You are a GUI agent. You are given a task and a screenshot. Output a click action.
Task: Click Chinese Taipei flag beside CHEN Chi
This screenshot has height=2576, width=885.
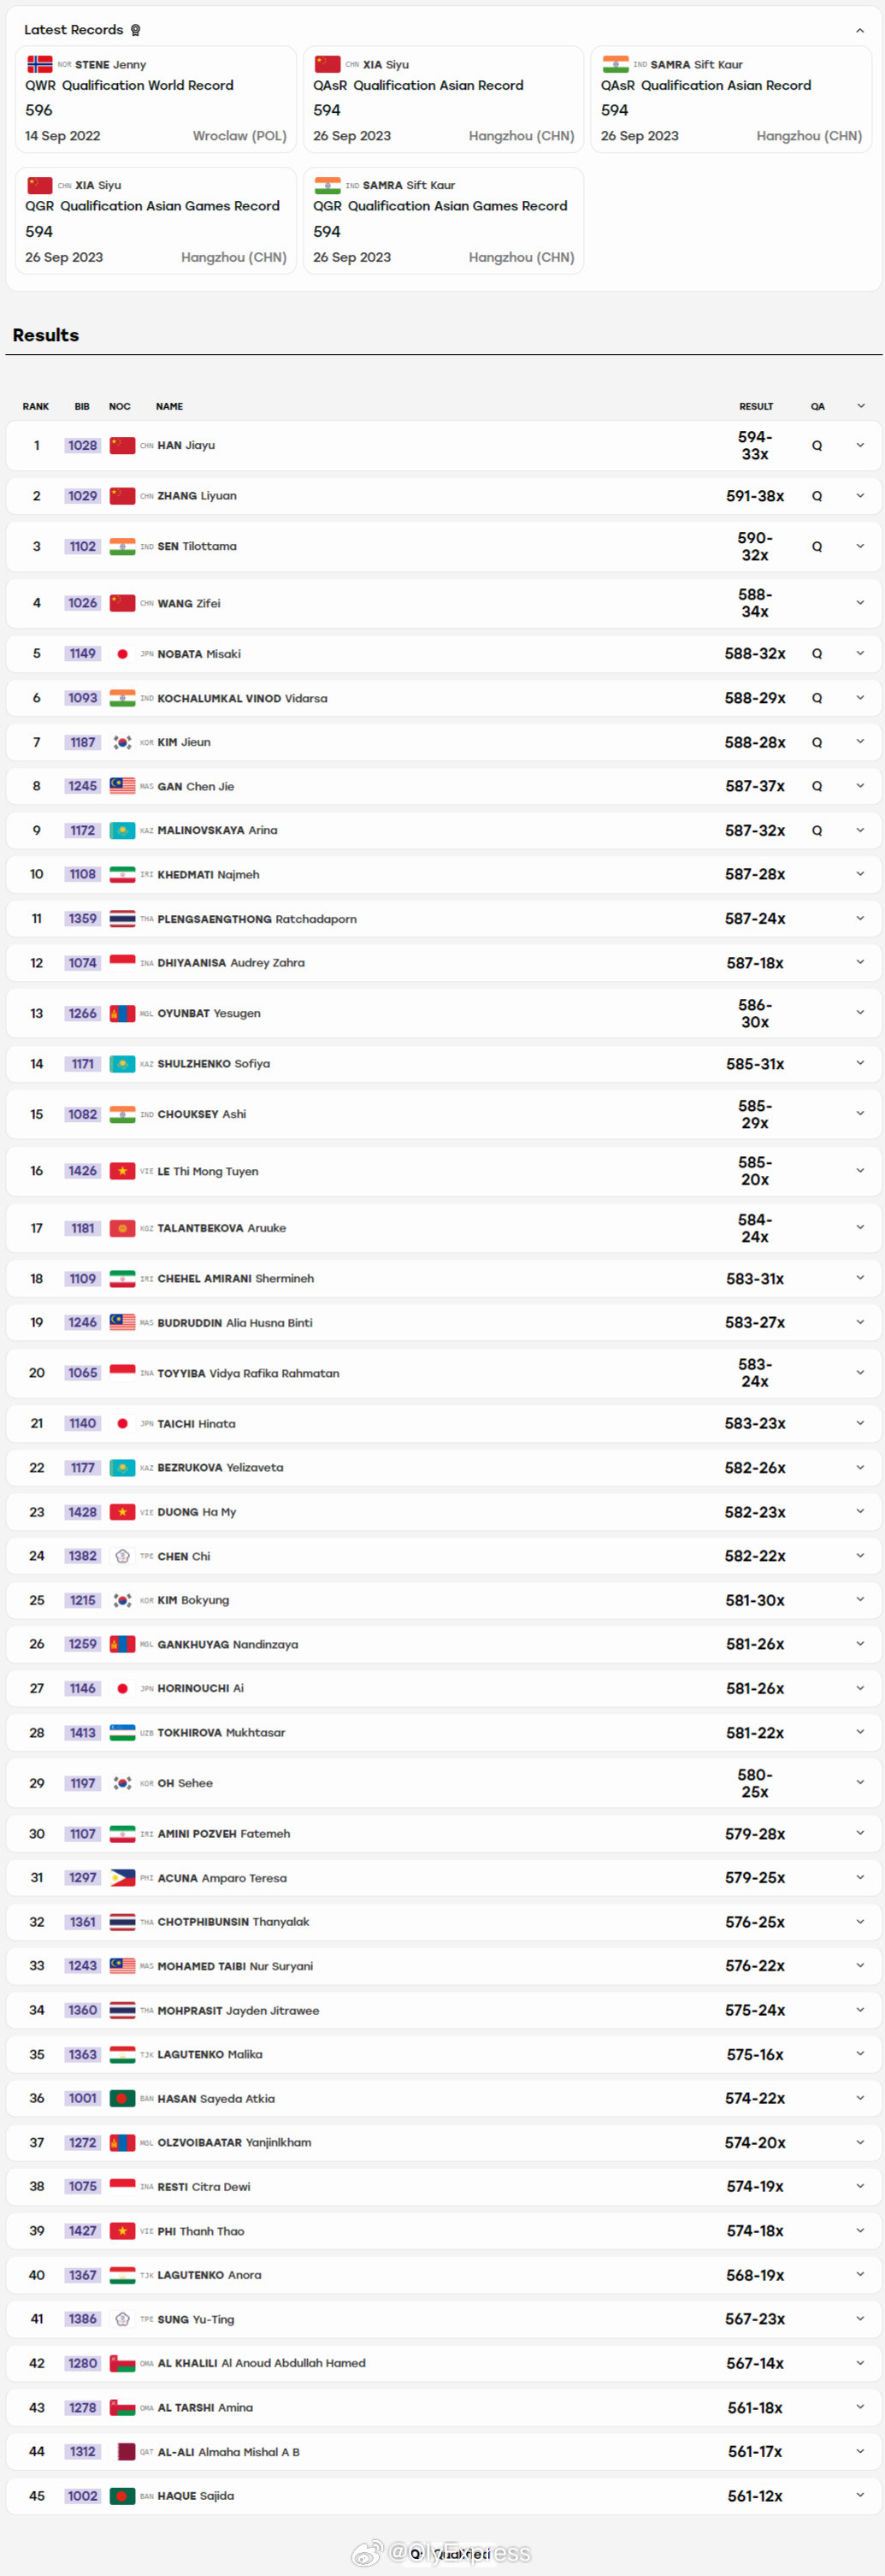[x=122, y=1556]
